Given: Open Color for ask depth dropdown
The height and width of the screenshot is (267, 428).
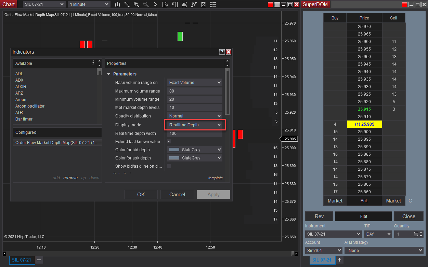Looking at the screenshot, I should coord(195,158).
